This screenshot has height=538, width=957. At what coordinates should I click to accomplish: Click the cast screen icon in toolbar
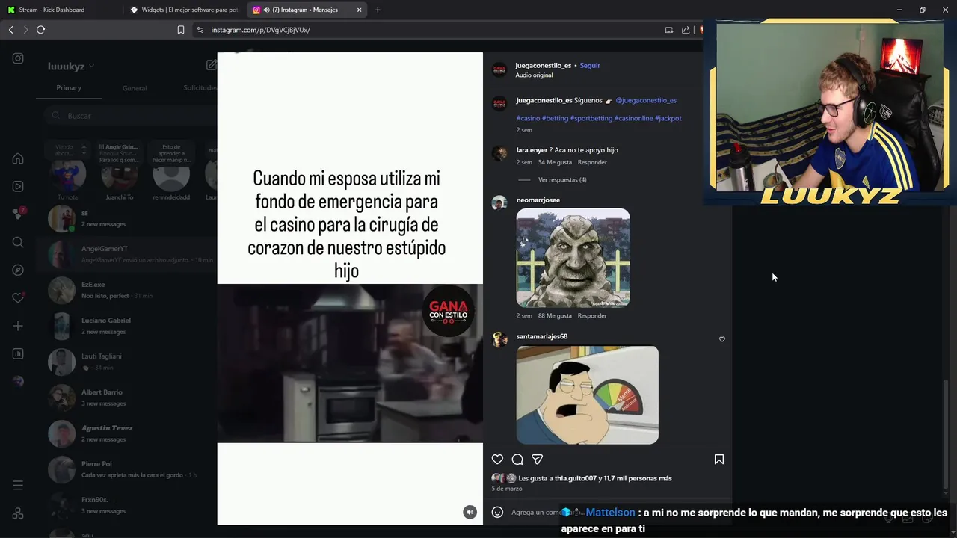pyautogui.click(x=668, y=30)
